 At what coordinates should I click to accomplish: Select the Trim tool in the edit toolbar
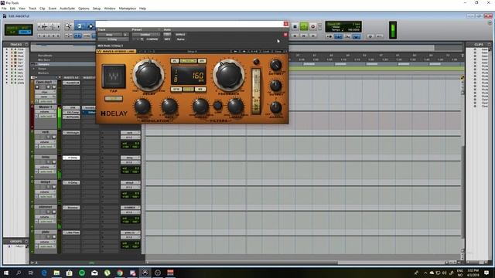(x=80, y=26)
